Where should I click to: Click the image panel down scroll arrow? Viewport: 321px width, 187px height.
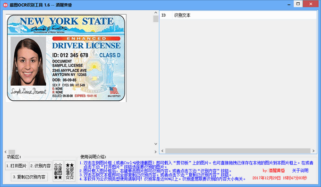pyautogui.click(x=156, y=144)
